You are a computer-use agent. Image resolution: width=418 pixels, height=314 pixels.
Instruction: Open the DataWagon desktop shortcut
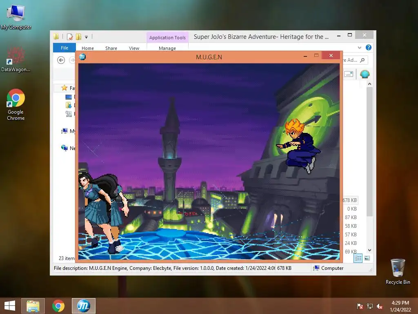click(16, 59)
